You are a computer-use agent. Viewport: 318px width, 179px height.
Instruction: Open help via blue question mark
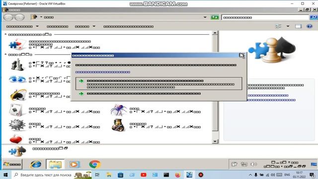coord(310,26)
